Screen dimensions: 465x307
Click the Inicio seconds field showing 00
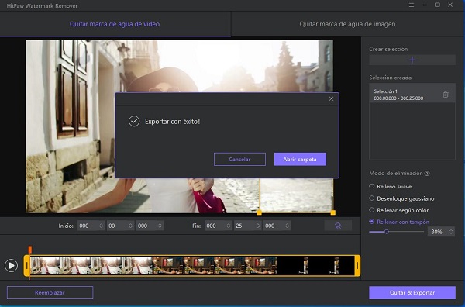coord(120,226)
